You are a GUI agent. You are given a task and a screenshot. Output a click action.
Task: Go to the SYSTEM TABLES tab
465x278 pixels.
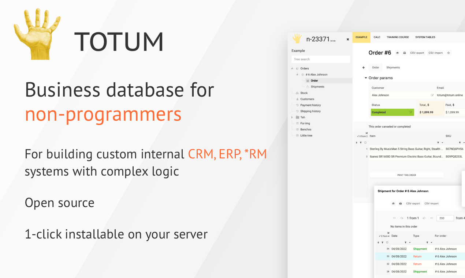click(x=425, y=37)
